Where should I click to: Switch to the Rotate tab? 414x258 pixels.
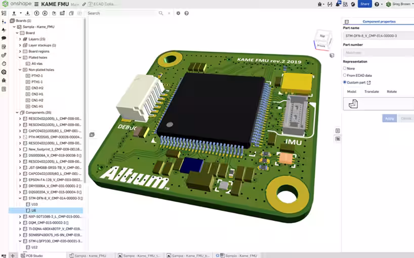point(392,92)
